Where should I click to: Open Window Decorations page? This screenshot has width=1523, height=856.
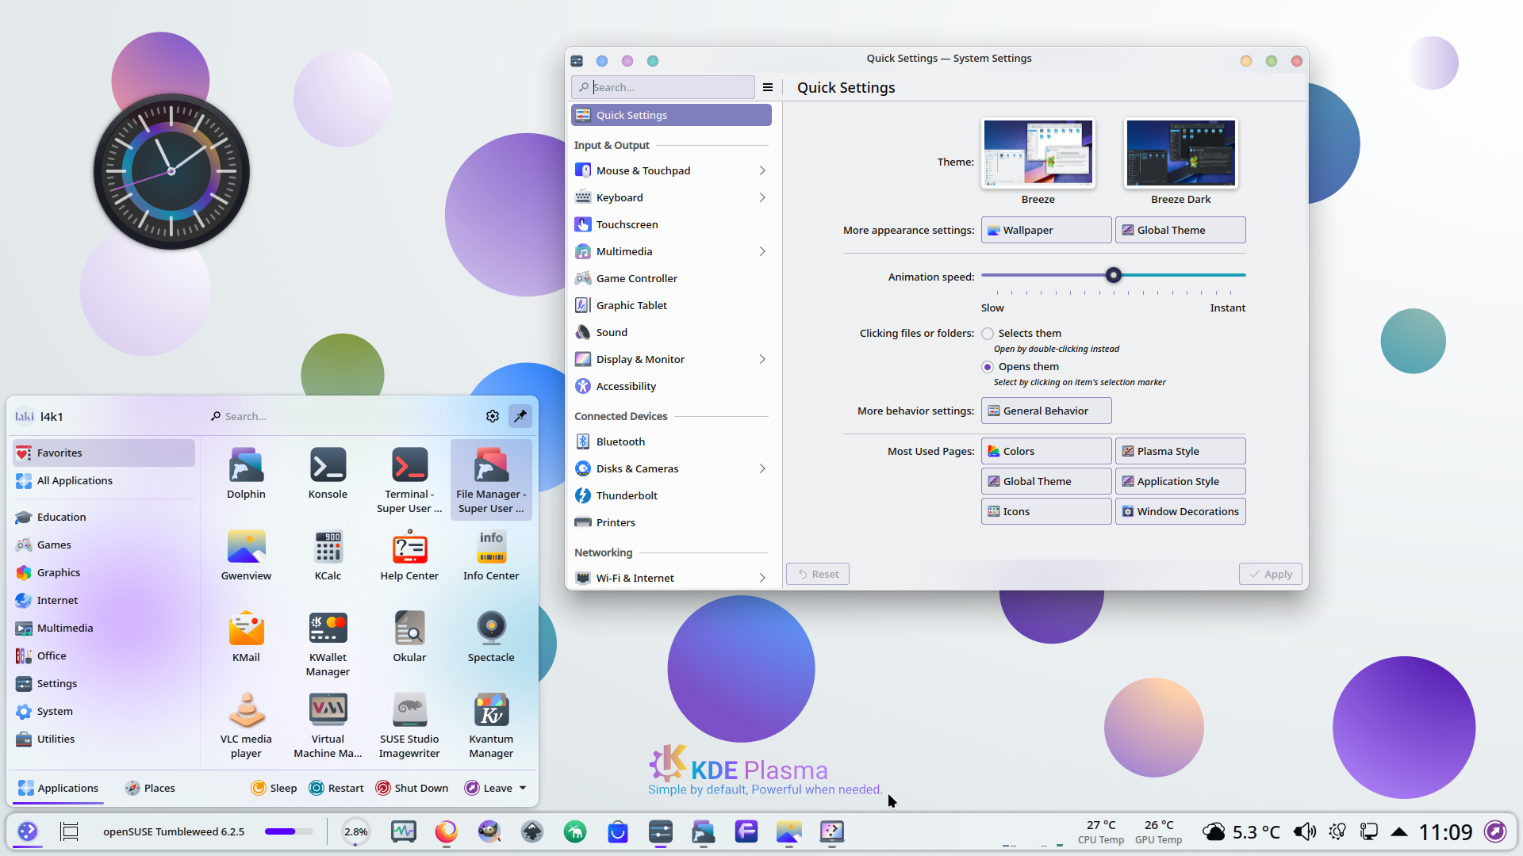1180,511
